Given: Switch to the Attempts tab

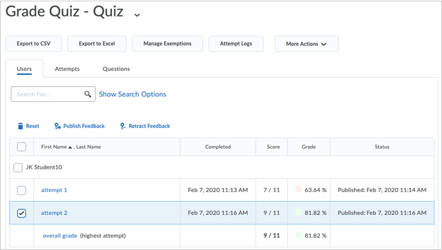Looking at the screenshot, I should pos(67,69).
